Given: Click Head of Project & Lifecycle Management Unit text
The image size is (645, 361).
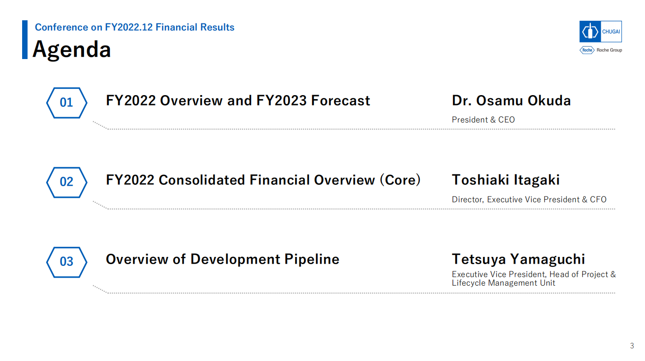Looking at the screenshot, I should point(534,279).
